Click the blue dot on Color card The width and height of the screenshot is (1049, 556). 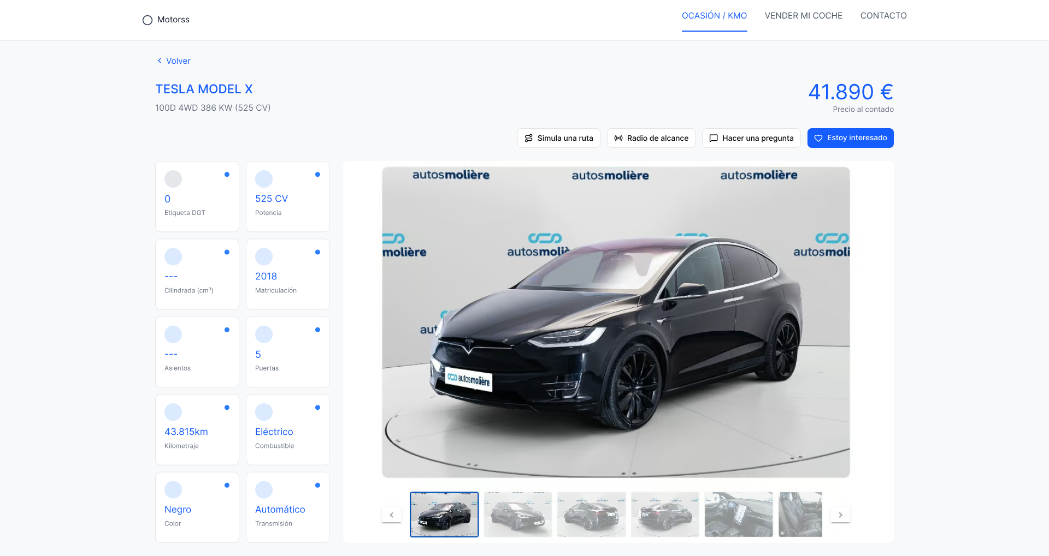[x=227, y=486]
